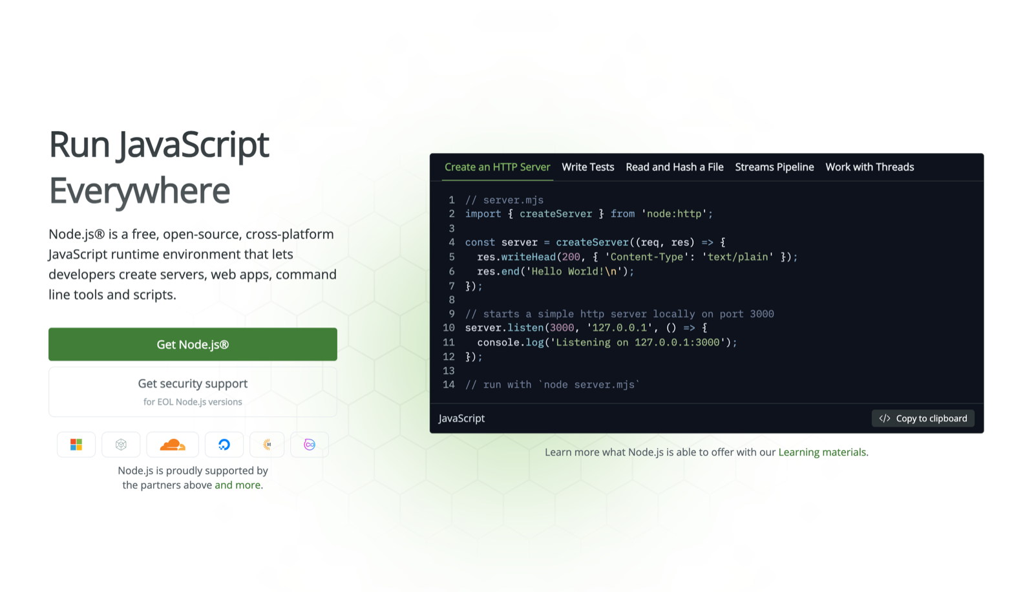Switch to the Write Tests tab

[x=588, y=167]
